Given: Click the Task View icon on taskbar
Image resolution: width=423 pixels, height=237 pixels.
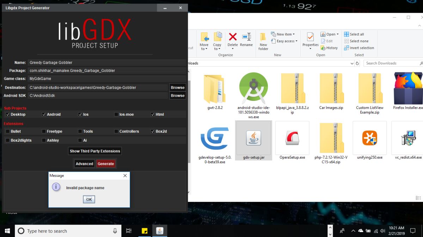Looking at the screenshot, I should (x=129, y=231).
